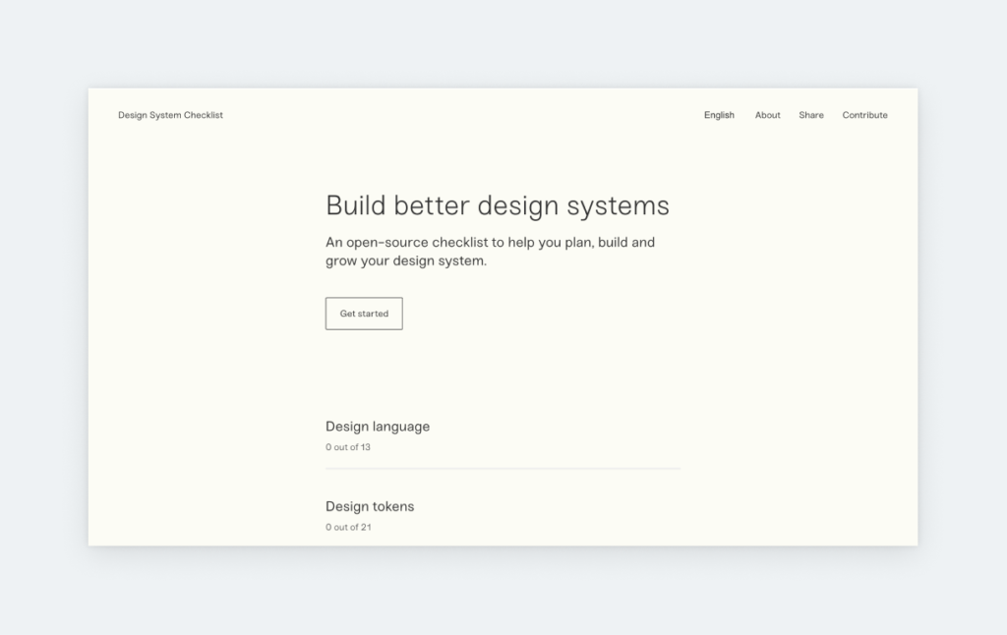Select the '0 out of 21' progress label
Viewport: 1007px width, 635px height.
point(347,527)
